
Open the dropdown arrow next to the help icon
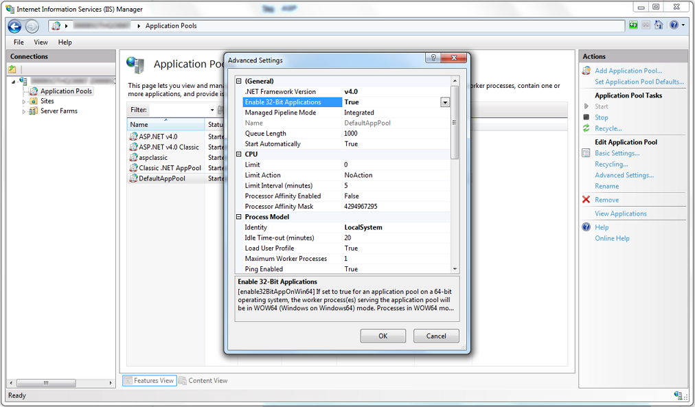[683, 25]
